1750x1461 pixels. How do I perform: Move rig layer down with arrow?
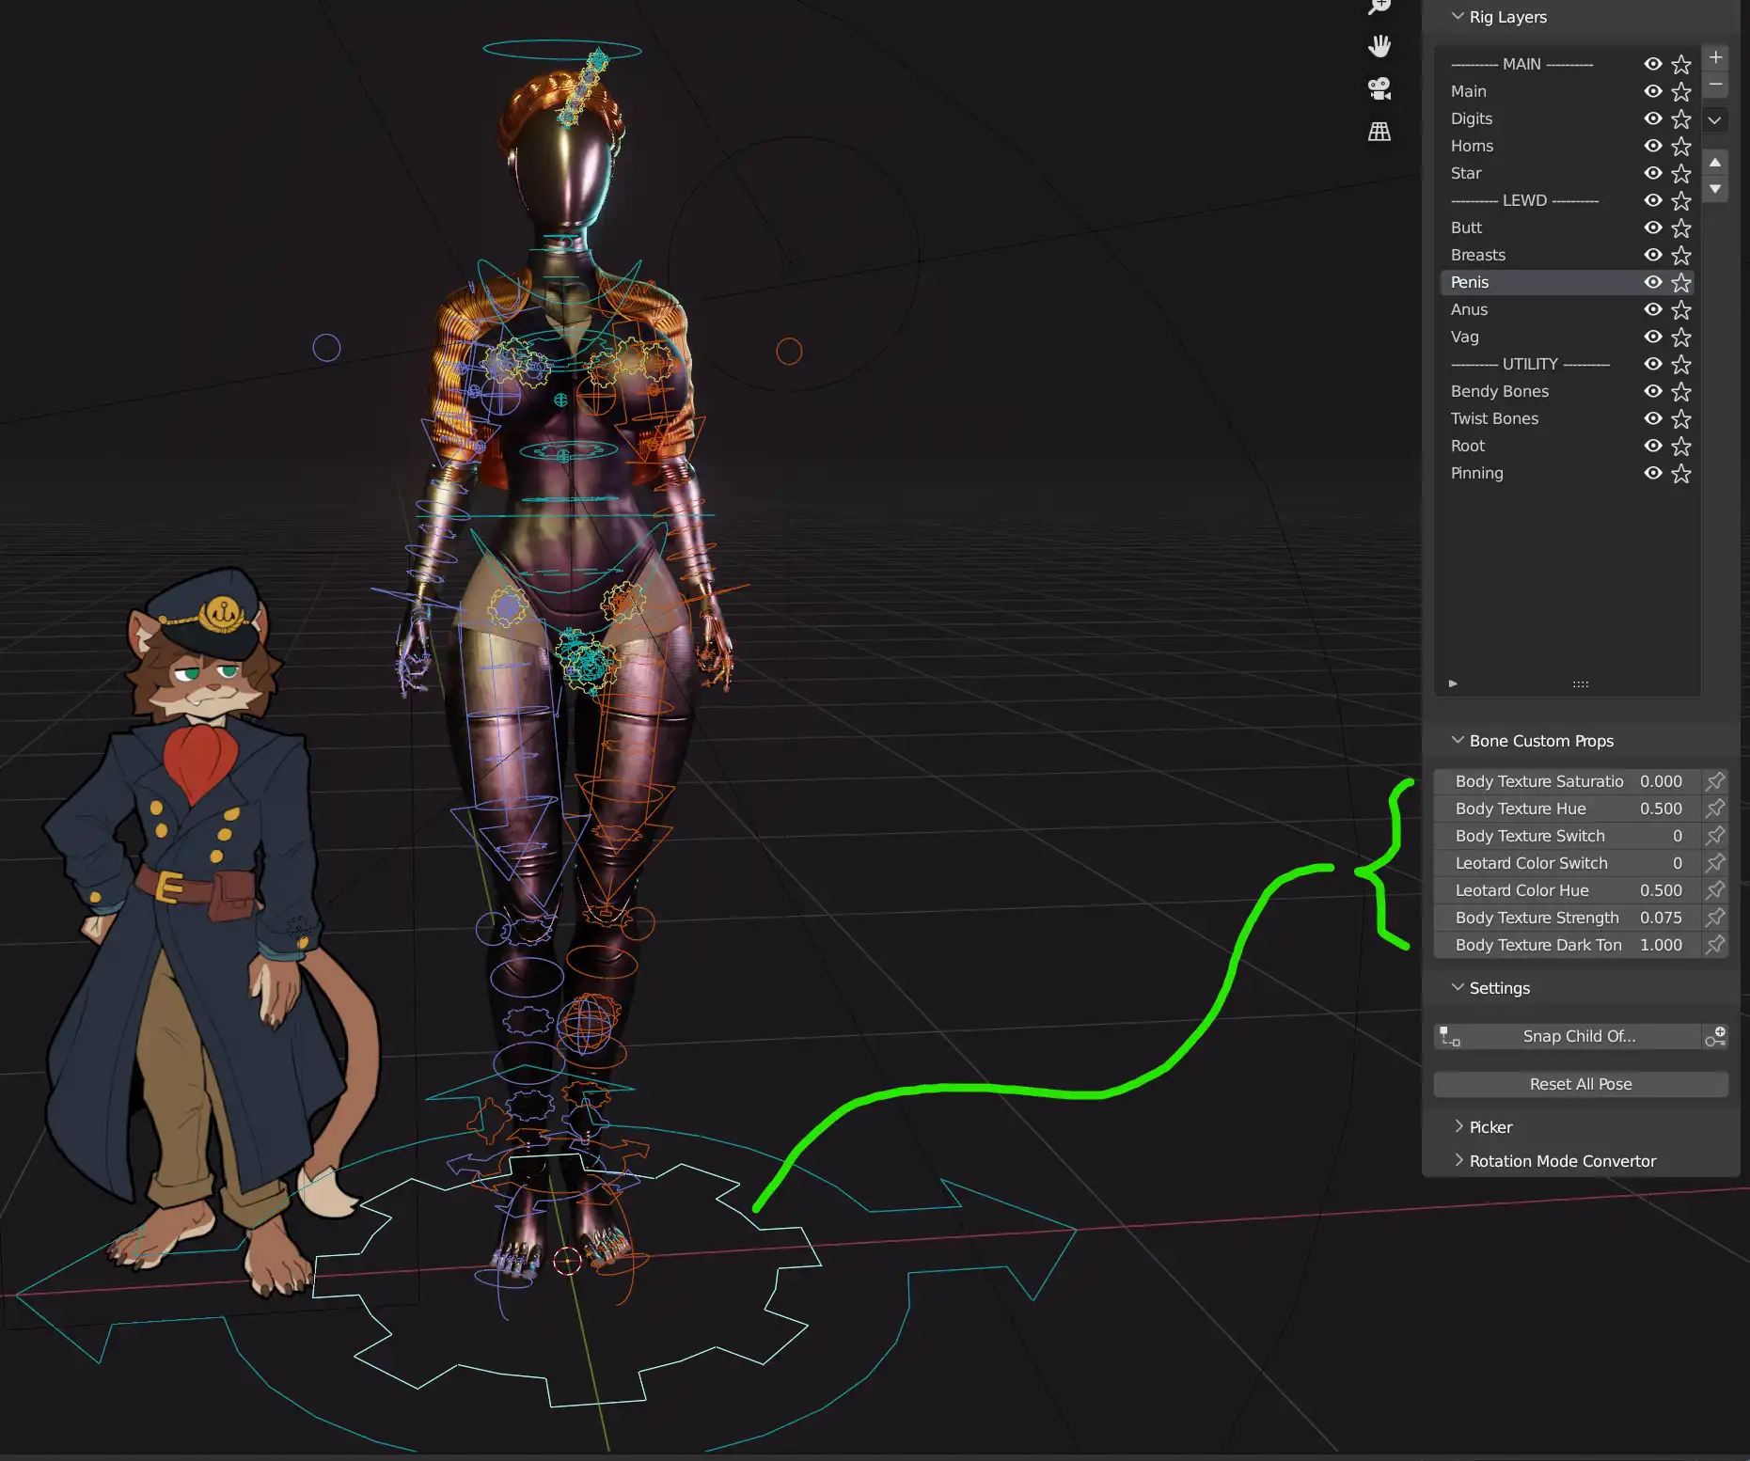[x=1715, y=189]
